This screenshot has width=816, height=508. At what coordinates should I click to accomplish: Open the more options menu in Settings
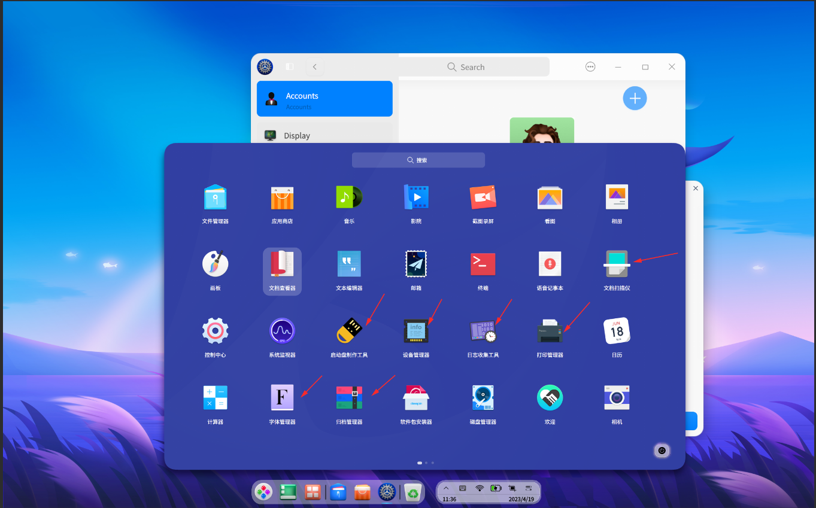click(590, 66)
